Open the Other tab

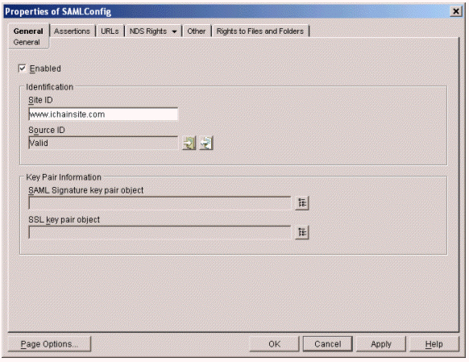coord(196,31)
